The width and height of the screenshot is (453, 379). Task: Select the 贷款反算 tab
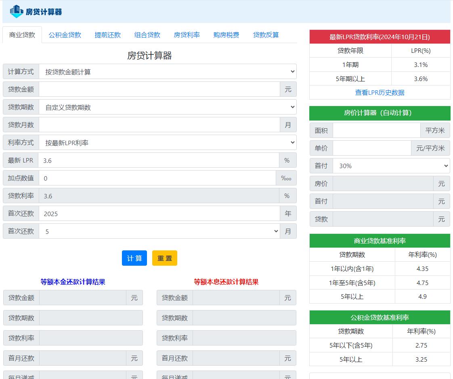(x=265, y=35)
